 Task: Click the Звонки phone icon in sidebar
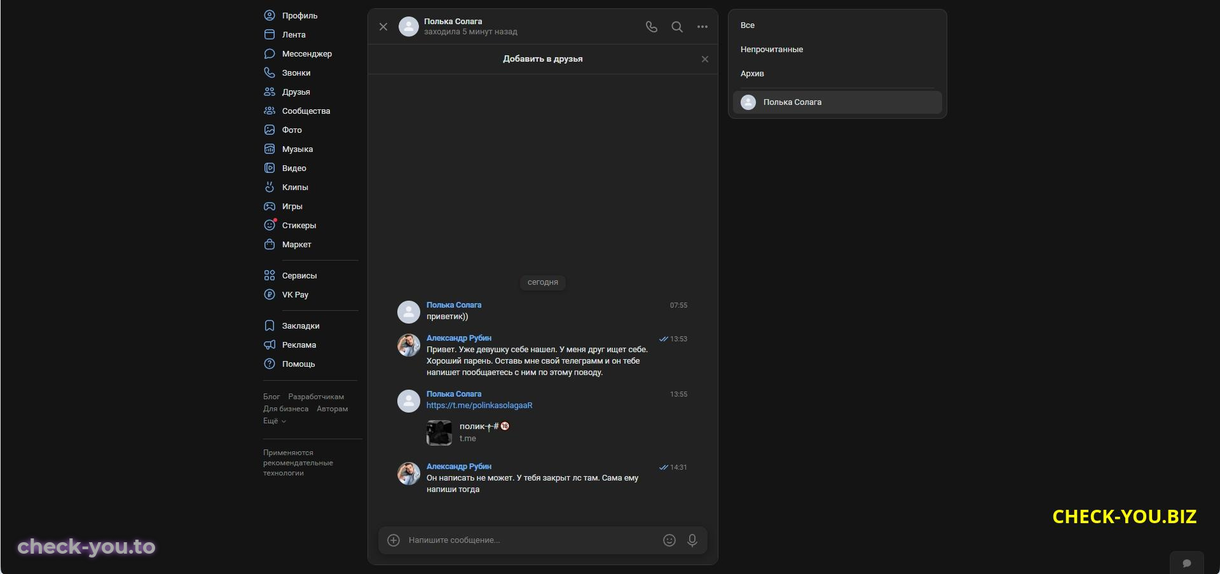(x=270, y=72)
